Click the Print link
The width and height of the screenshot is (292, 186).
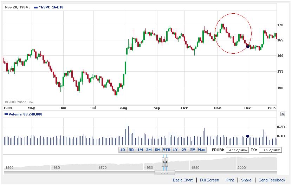click(x=230, y=180)
